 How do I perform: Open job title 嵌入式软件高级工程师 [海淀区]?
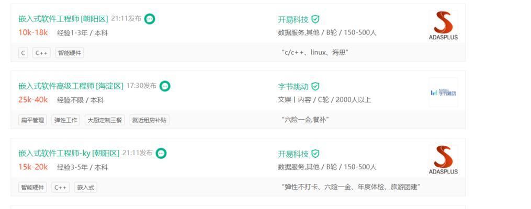(71, 86)
